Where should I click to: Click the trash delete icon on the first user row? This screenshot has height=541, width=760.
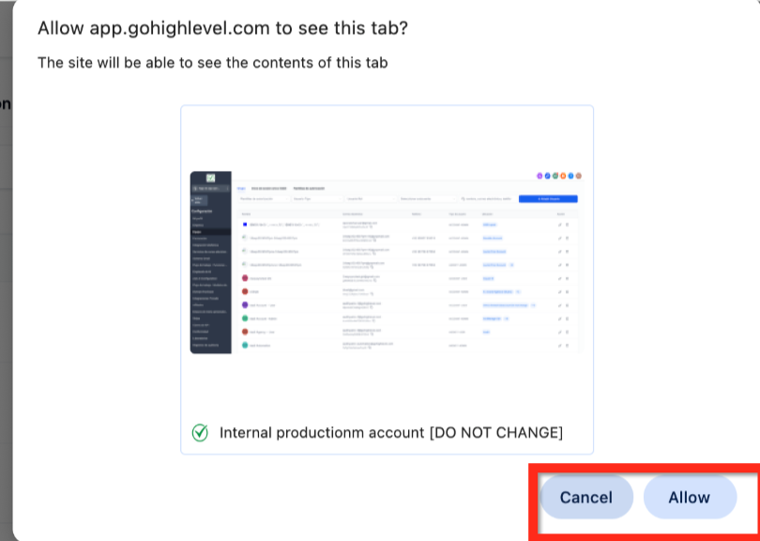[568, 224]
